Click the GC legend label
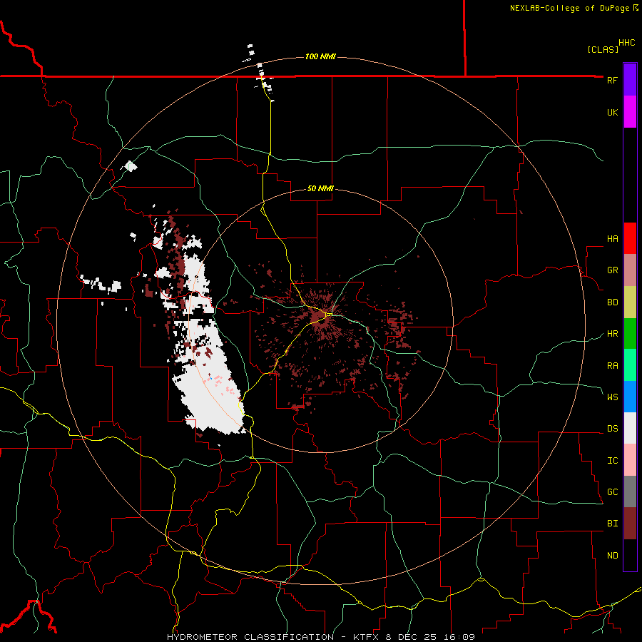Screen dimensions: 642x642 pos(612,491)
